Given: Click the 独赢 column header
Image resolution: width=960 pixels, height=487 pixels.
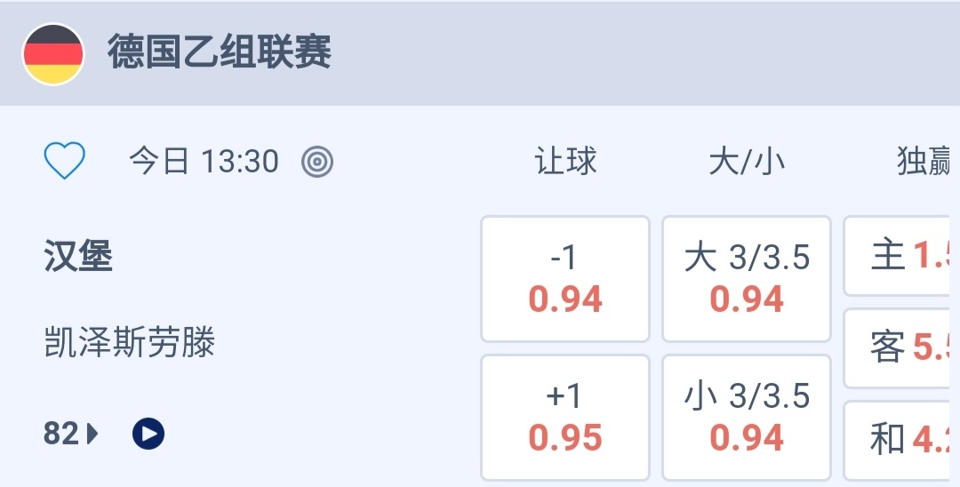Looking at the screenshot, I should 924,162.
